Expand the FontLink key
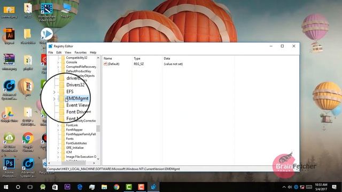Image resolution: width=342 pixels, height=192 pixels. (x=58, y=125)
